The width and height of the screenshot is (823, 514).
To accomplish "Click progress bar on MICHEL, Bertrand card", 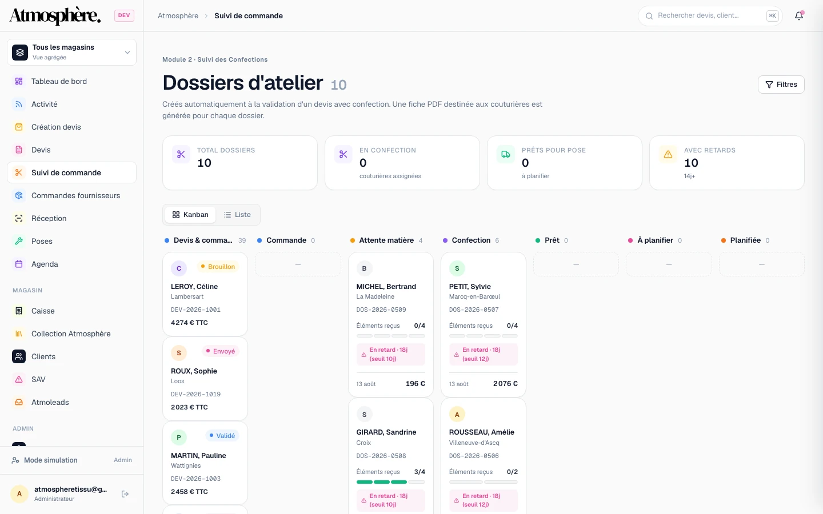I will (x=391, y=336).
